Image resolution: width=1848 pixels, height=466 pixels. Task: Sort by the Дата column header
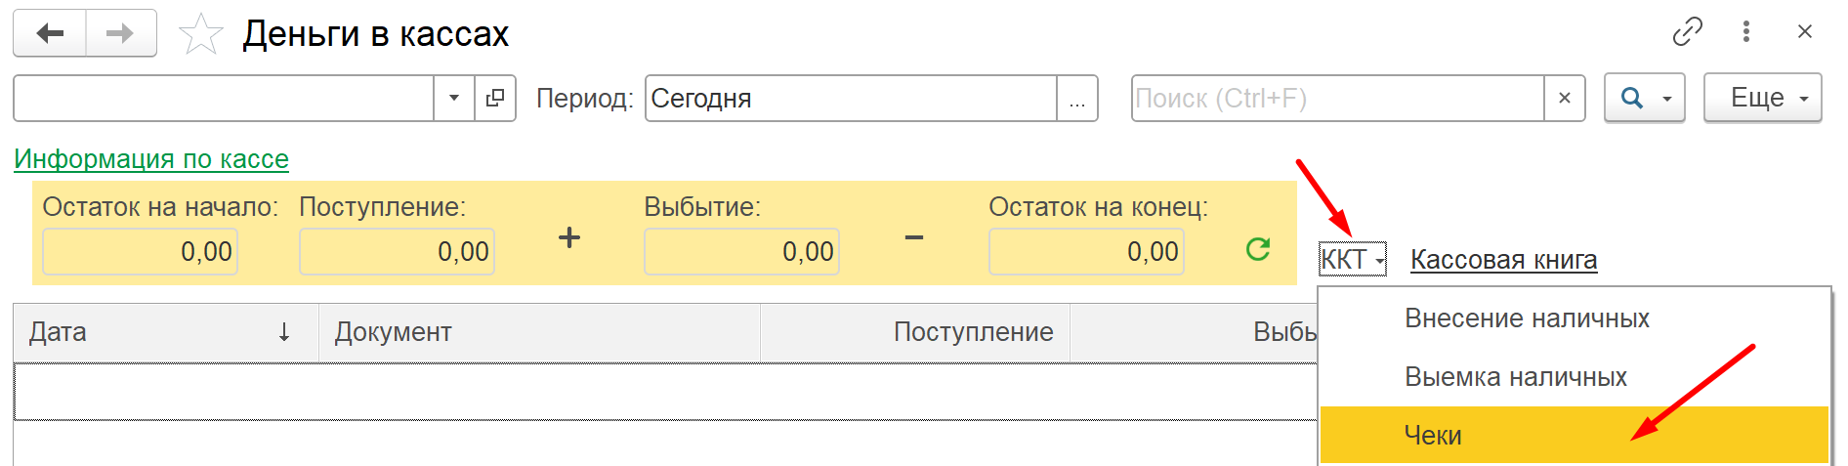pos(166,332)
